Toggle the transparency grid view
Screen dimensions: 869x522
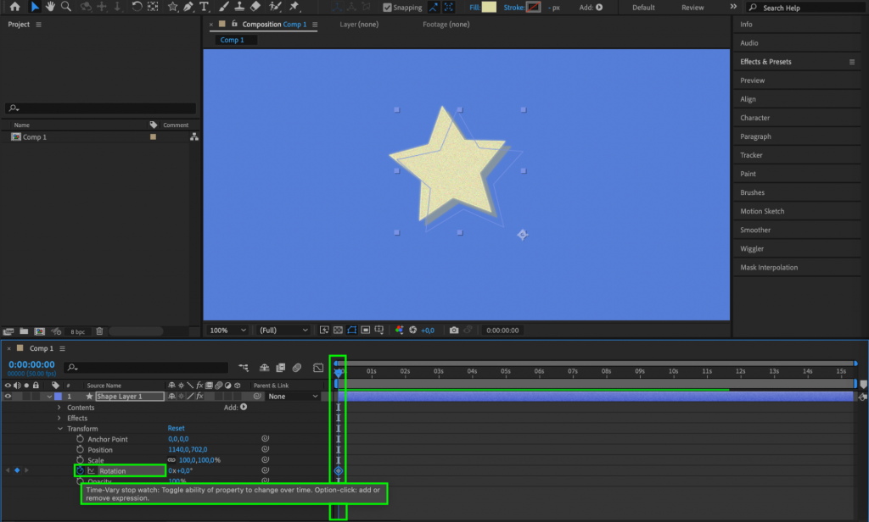(338, 330)
